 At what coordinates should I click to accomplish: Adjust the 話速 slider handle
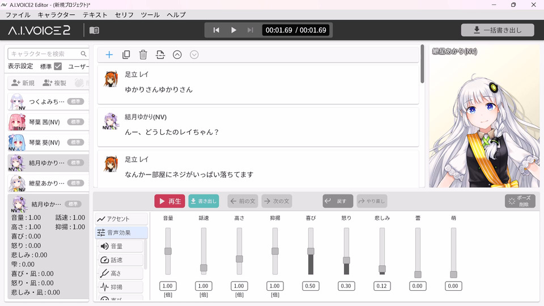[203, 268]
